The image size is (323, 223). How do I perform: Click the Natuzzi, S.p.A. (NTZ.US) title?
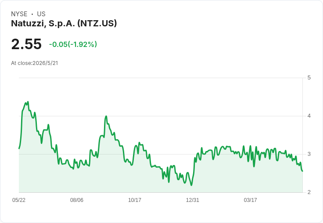pos(64,24)
